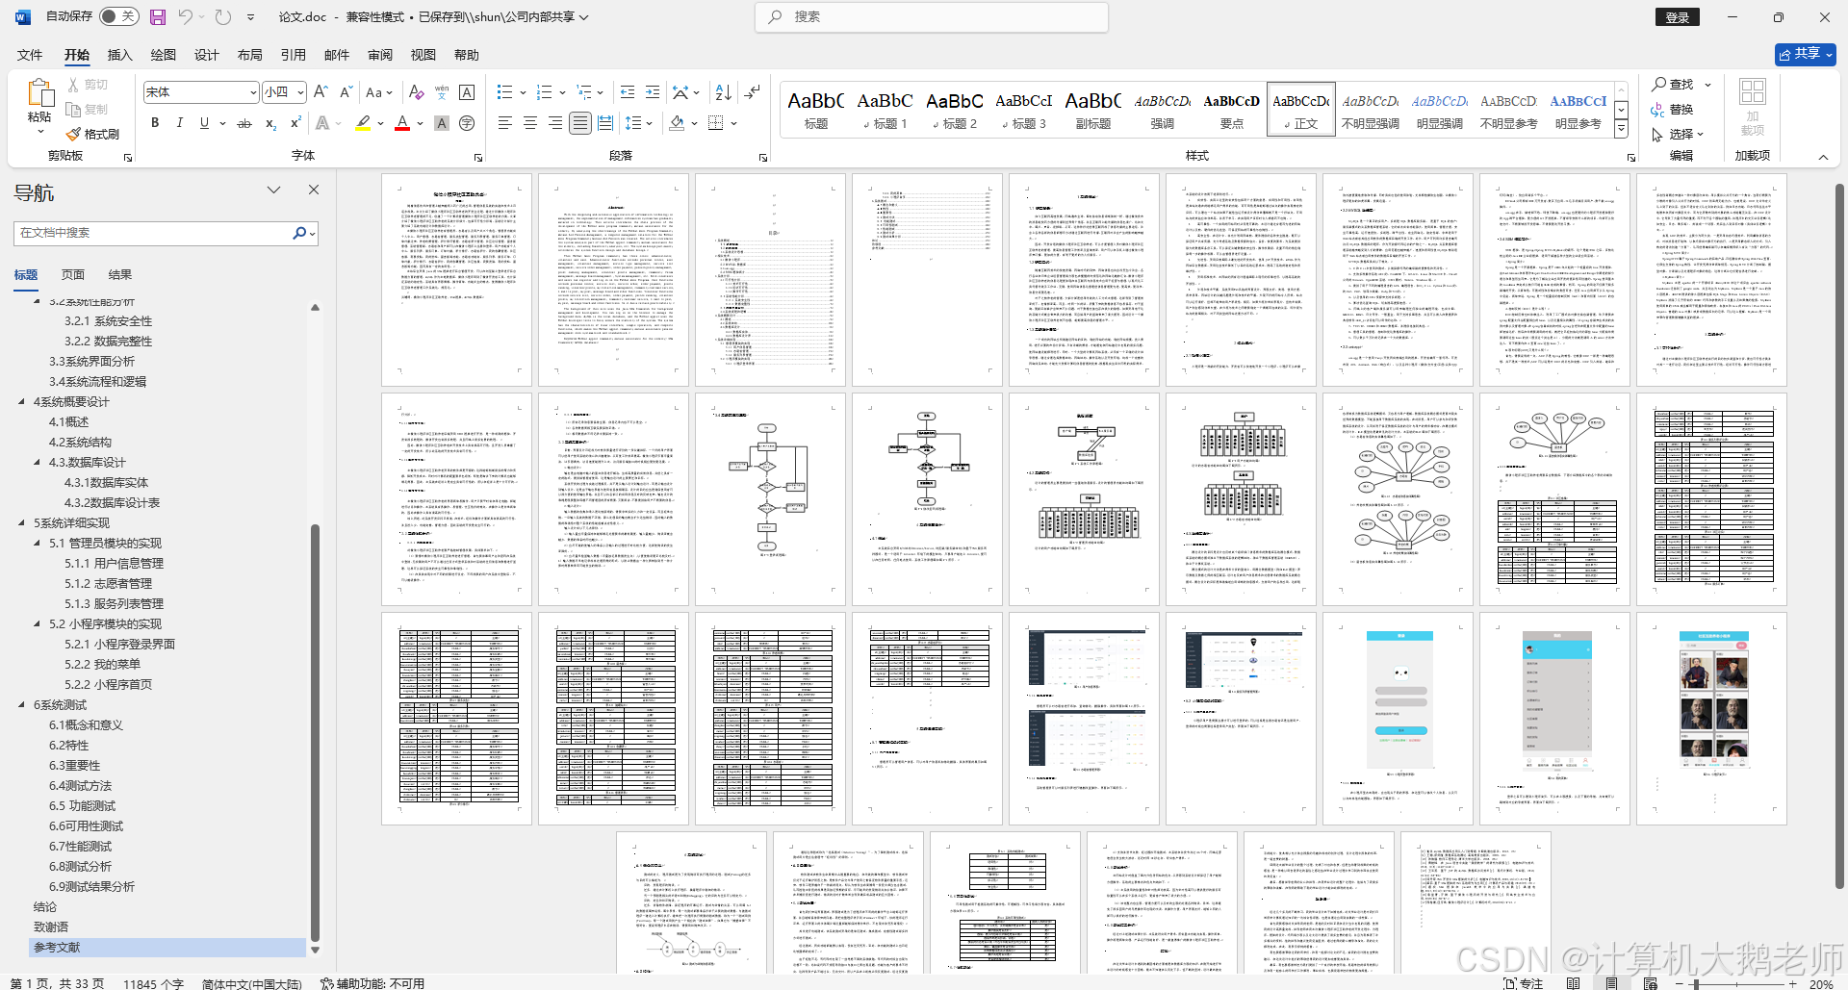1848x990 pixels.
Task: Click the Paste clipboard icon
Action: pos(39,94)
